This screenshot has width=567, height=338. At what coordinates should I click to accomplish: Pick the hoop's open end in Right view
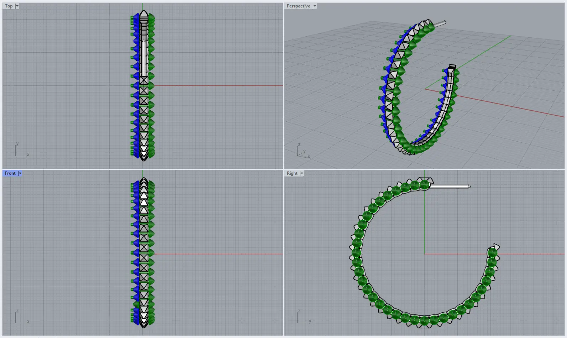494,248
